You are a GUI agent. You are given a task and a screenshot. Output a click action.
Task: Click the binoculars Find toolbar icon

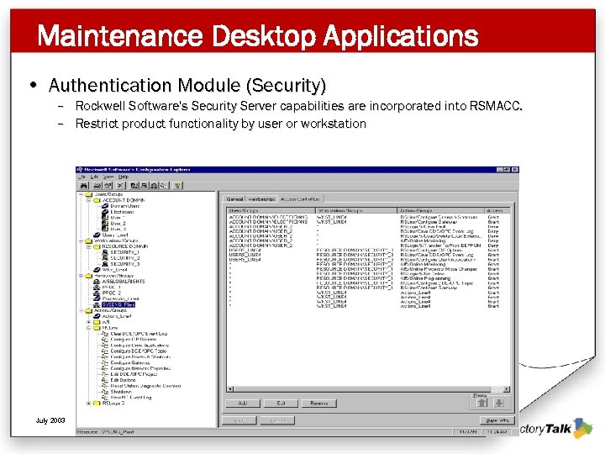coord(84,186)
